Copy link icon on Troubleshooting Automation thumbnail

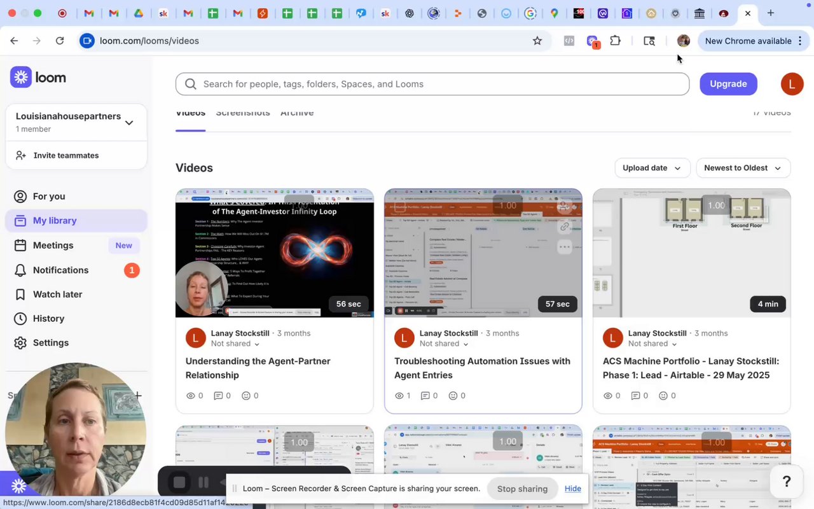pyautogui.click(x=564, y=227)
